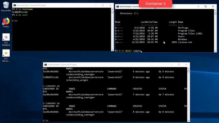
Task: Minimize the bottom docker ps Command Prompt window
Action: pyautogui.click(x=172, y=65)
